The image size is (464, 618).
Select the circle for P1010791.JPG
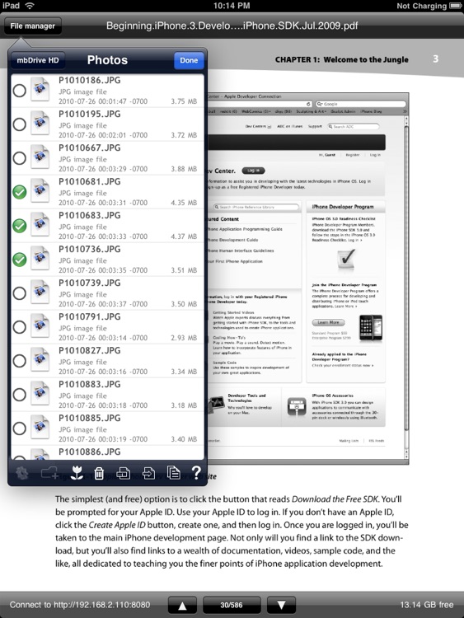point(19,327)
